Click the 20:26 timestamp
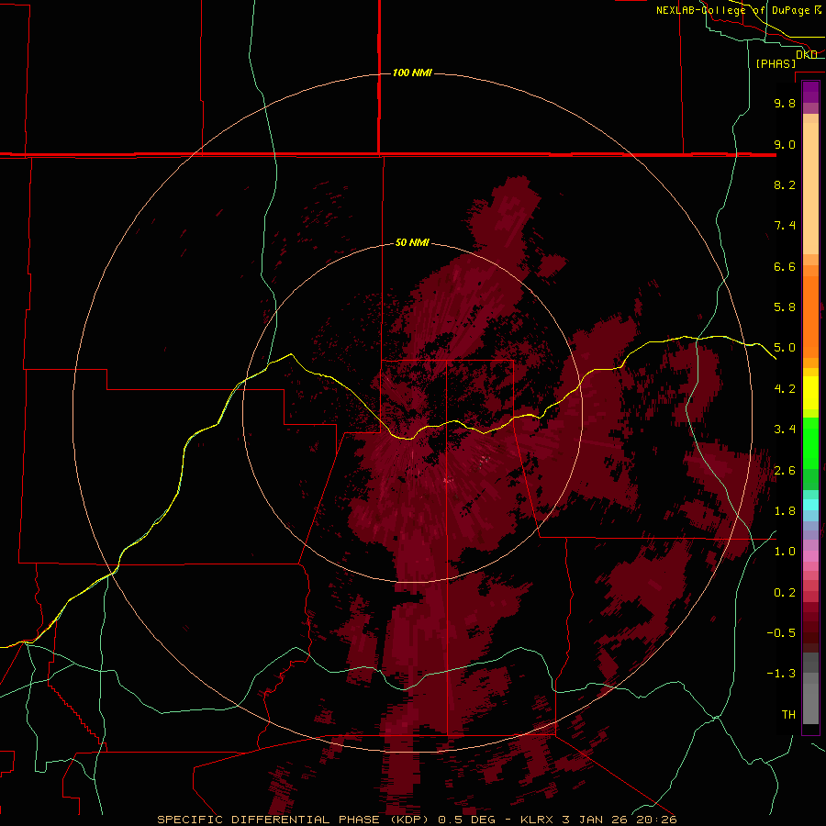This screenshot has width=826, height=826. (x=655, y=820)
